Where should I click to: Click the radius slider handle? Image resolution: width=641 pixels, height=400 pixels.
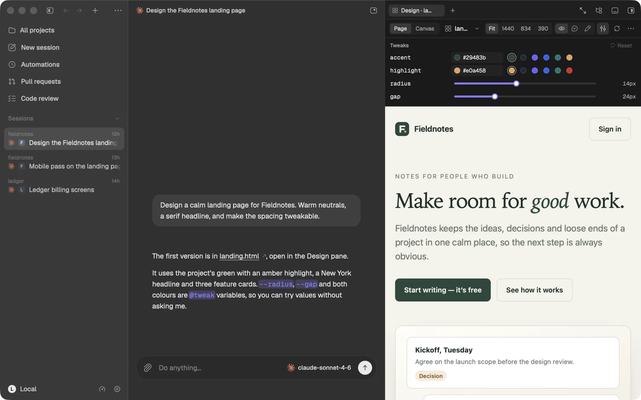coord(516,84)
